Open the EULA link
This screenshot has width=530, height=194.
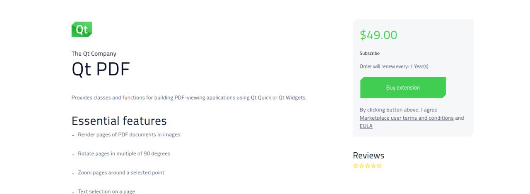point(366,126)
